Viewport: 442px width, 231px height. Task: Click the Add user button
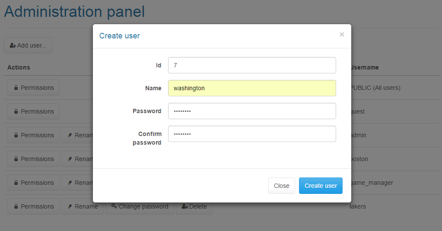pyautogui.click(x=28, y=45)
